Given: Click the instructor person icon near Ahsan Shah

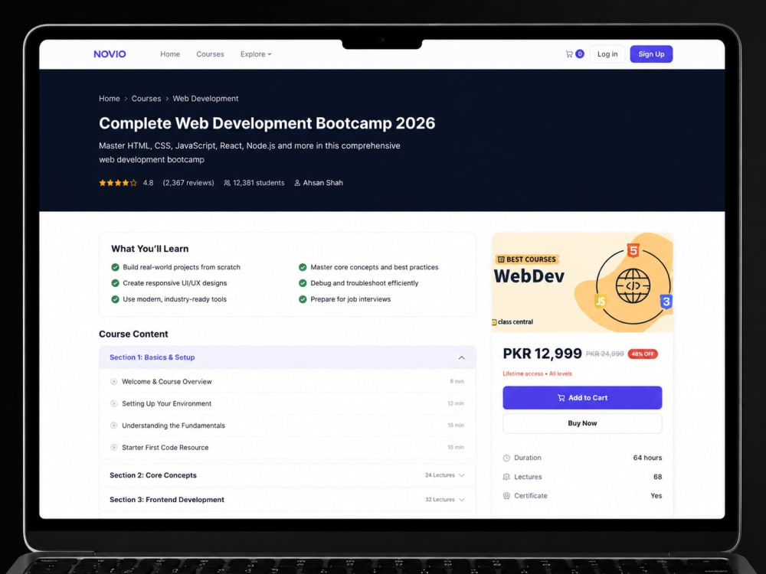Looking at the screenshot, I should click(x=297, y=183).
